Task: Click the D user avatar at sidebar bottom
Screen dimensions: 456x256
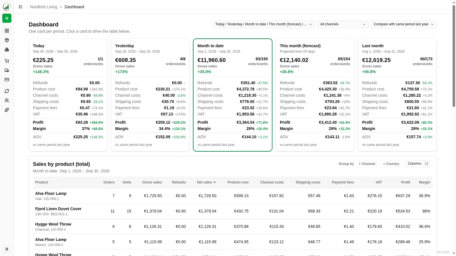Action: (x=7, y=249)
